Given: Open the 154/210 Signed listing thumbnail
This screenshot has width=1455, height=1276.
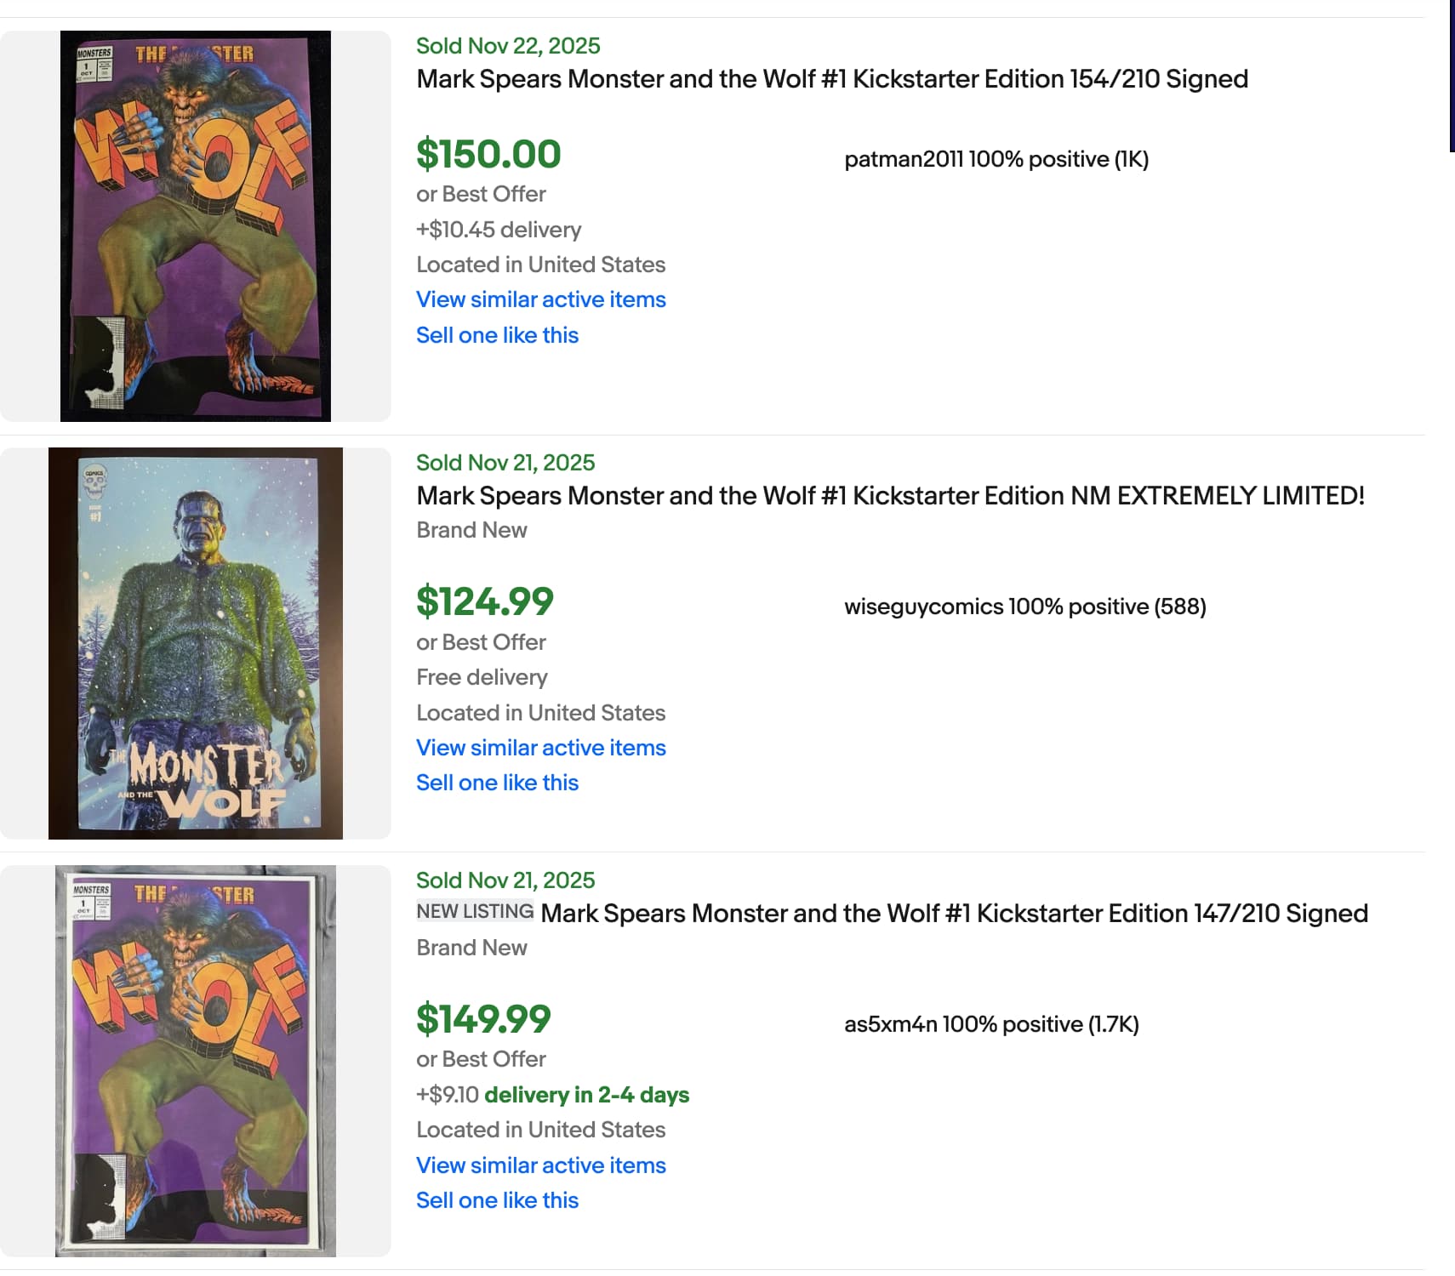Looking at the screenshot, I should tap(196, 226).
